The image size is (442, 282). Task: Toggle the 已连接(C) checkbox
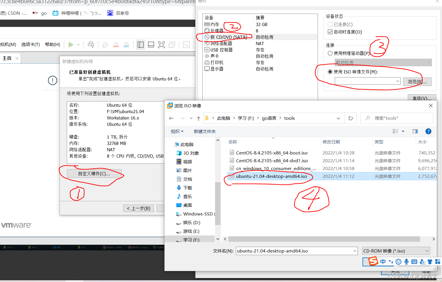(x=330, y=24)
